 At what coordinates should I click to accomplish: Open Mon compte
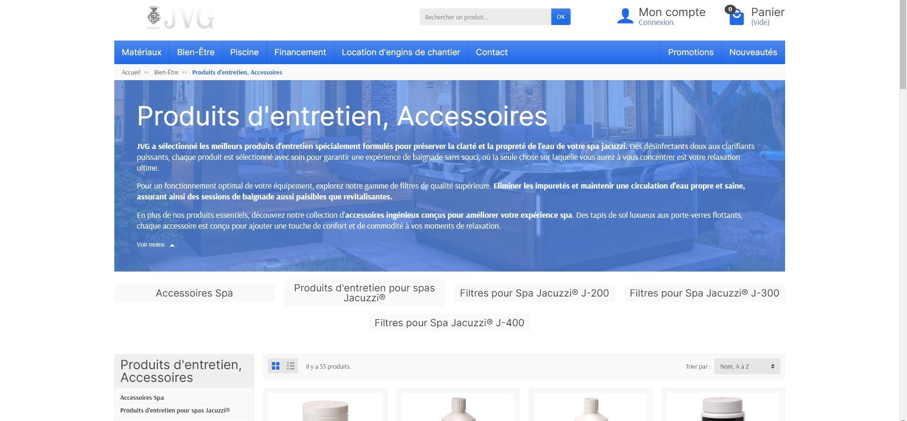(x=672, y=12)
